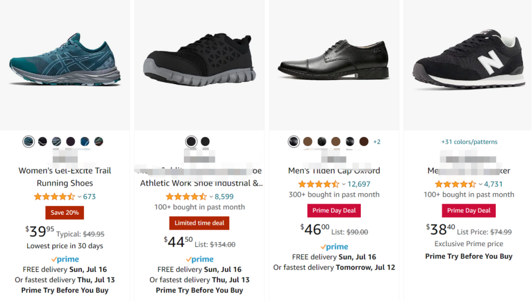The width and height of the screenshot is (532, 301).
Task: Click the prime logo under Athletic Work Shoe
Action: coord(199,259)
